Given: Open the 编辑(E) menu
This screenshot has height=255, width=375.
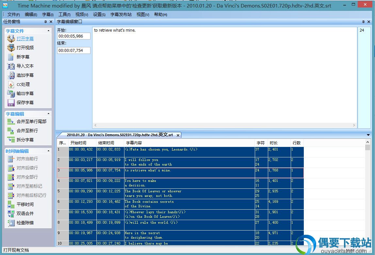Looking at the screenshot, I should (31, 15).
